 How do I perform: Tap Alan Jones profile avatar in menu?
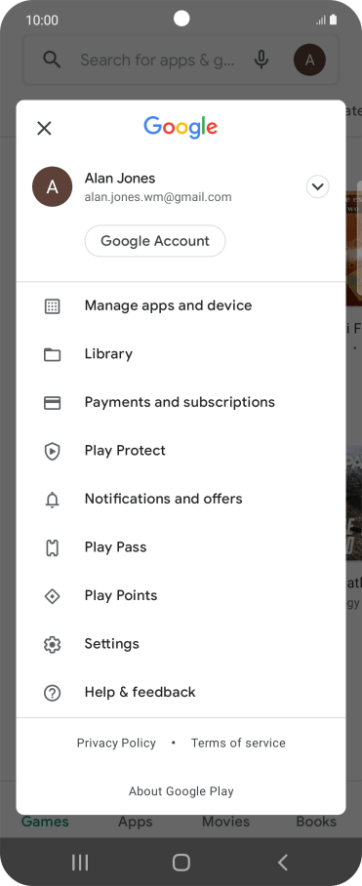(x=53, y=186)
